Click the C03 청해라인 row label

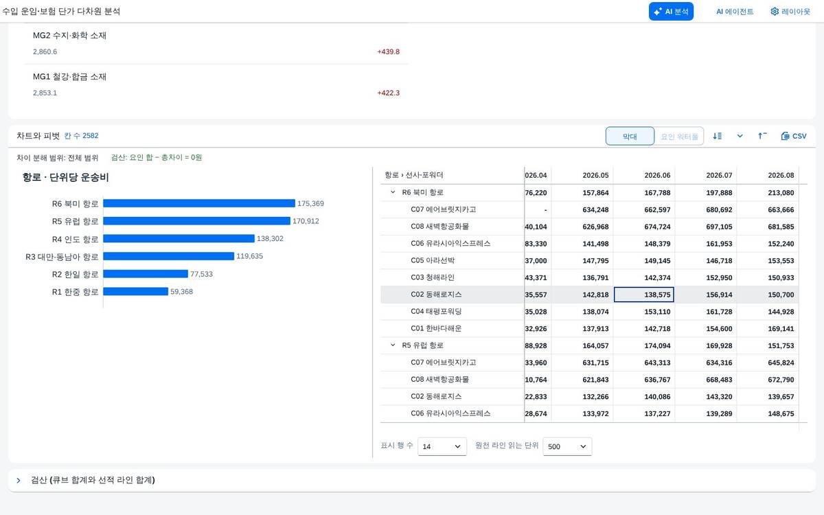point(433,277)
